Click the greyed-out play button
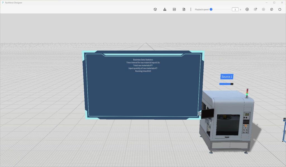Screen dimensions: 286x167 click(x=263, y=9)
